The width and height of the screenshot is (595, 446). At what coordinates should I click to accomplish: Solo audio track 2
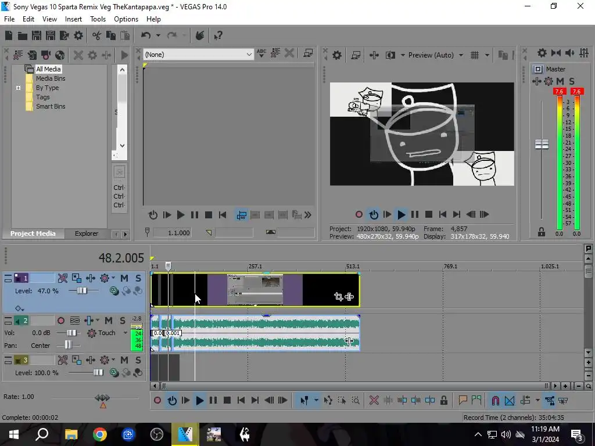pyautogui.click(x=123, y=321)
